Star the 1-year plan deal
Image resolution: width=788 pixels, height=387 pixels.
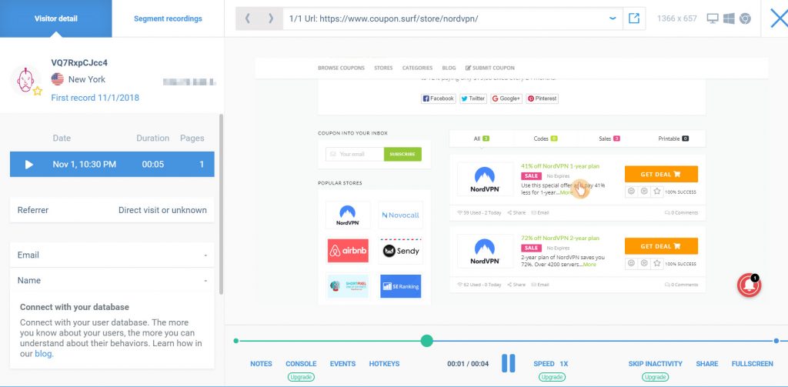[656, 192]
